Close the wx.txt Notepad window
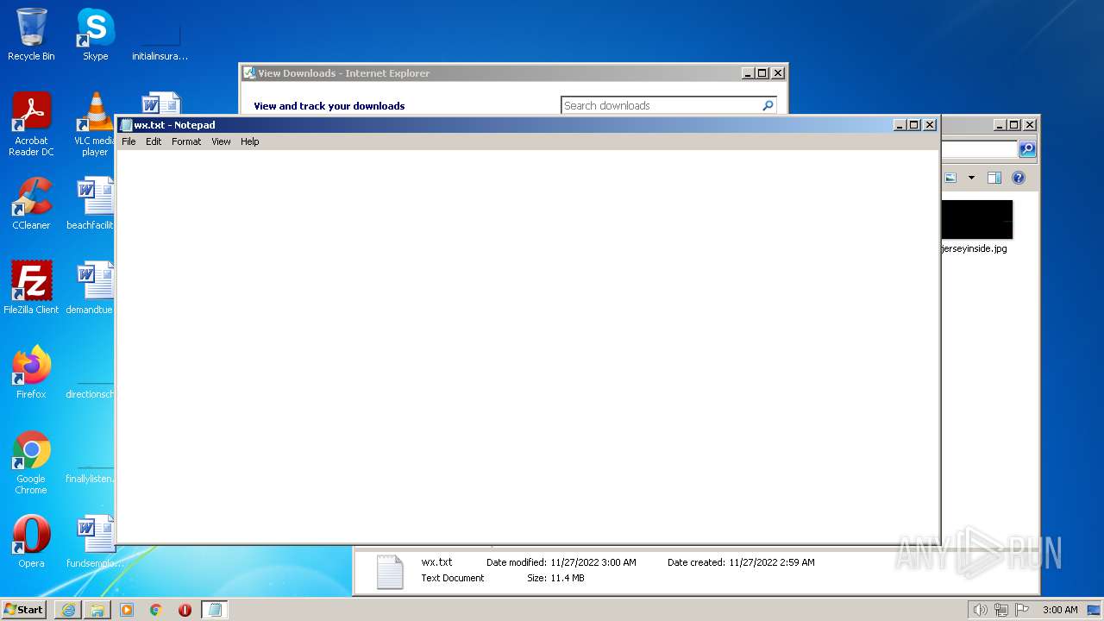The height and width of the screenshot is (621, 1104). [x=930, y=125]
